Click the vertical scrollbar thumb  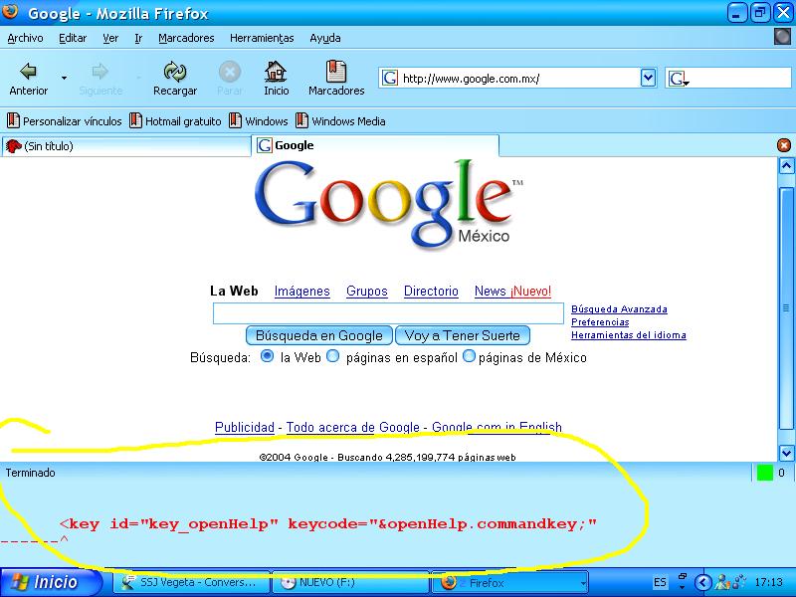click(786, 308)
